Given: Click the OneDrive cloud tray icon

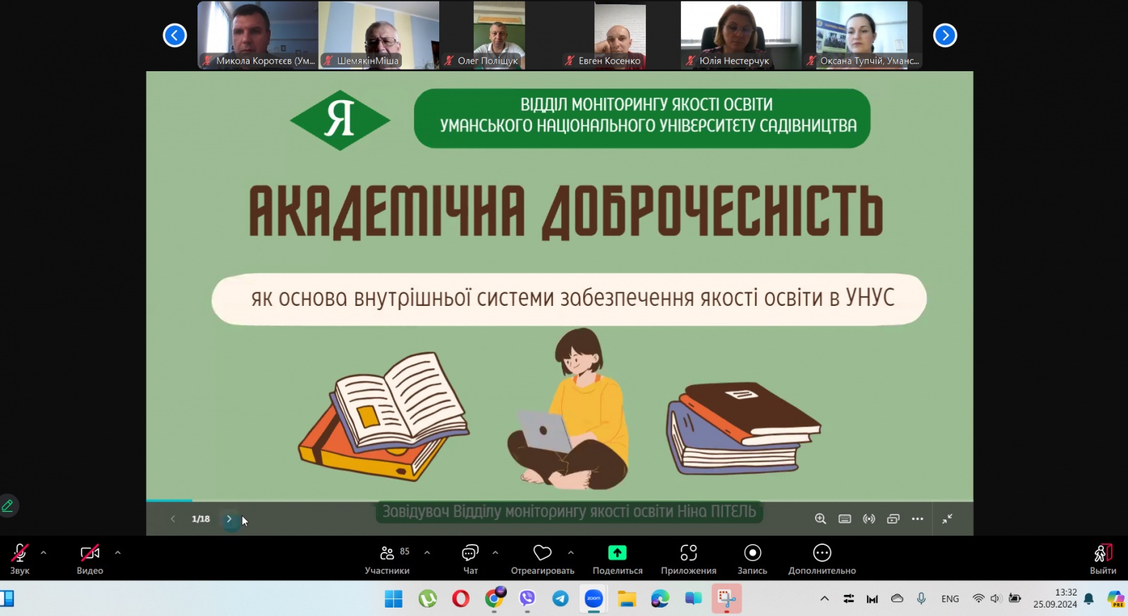Looking at the screenshot, I should point(897,598).
